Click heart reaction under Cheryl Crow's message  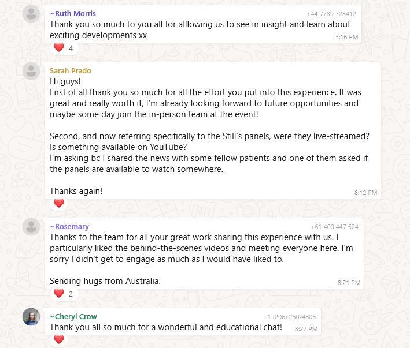pos(58,339)
